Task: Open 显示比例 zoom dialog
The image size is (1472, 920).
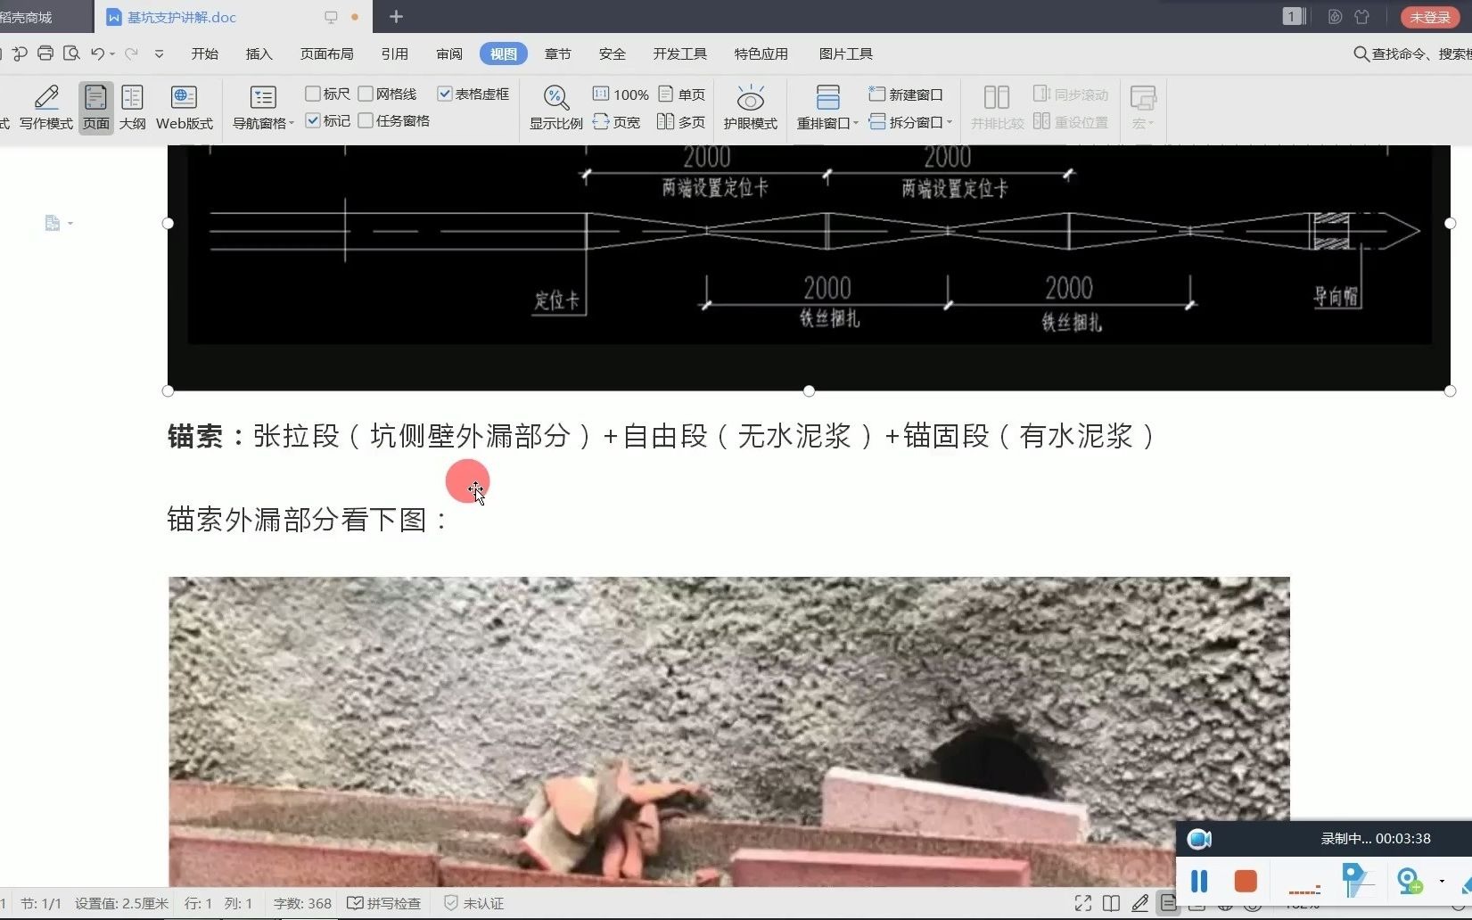Action: pos(555,107)
